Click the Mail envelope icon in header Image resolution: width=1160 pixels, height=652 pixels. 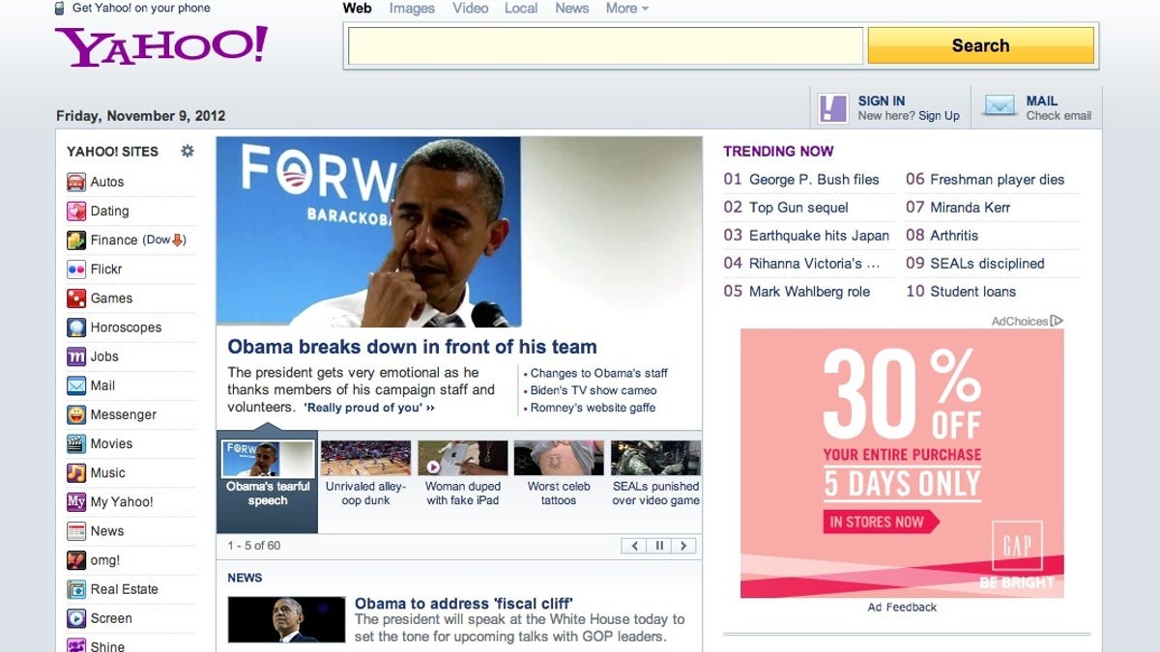pos(1000,106)
